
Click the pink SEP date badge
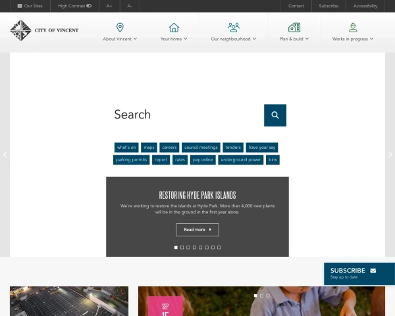point(165,306)
